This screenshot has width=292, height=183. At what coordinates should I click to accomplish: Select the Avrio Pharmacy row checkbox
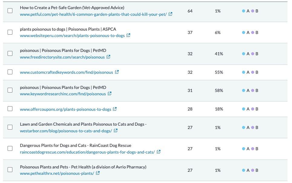pyautogui.click(x=10, y=170)
